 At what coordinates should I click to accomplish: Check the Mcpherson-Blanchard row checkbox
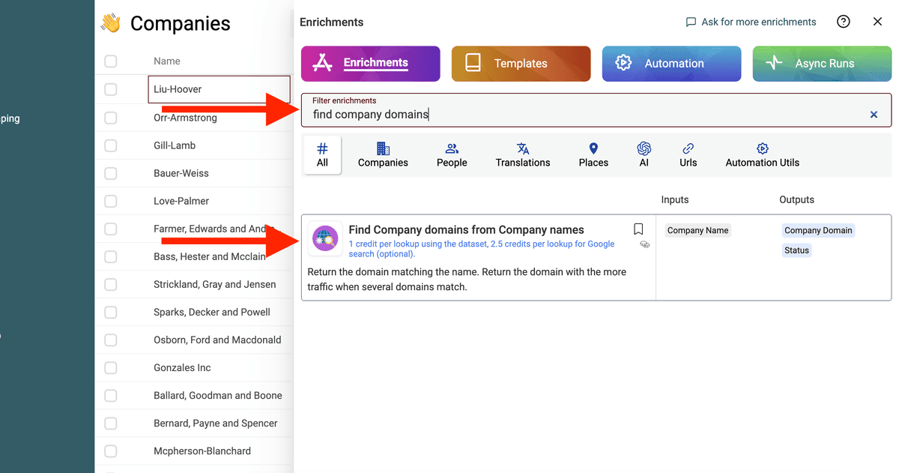(111, 451)
